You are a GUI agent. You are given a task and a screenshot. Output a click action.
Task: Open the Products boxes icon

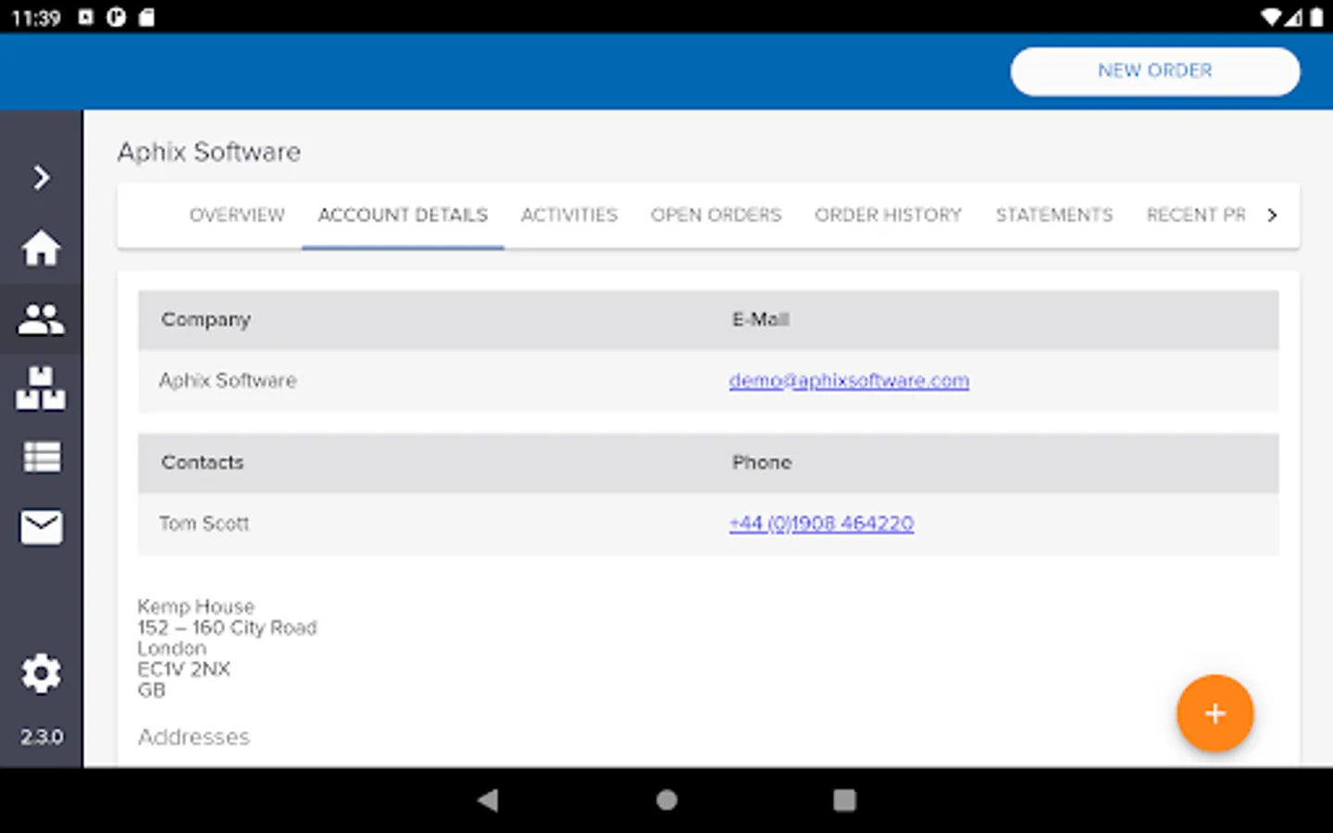[41, 388]
